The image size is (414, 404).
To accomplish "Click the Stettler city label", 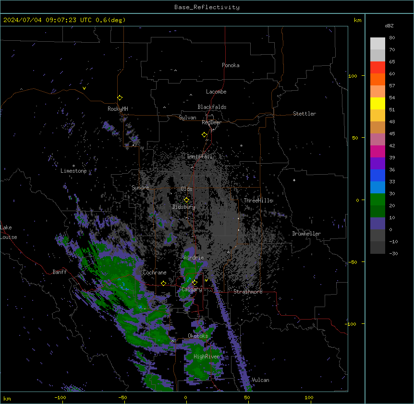I will click(304, 114).
